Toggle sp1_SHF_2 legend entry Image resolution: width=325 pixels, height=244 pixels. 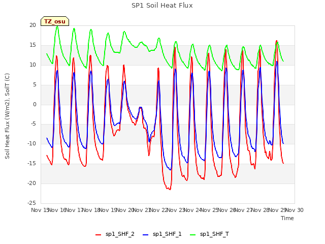pyautogui.click(x=115, y=234)
